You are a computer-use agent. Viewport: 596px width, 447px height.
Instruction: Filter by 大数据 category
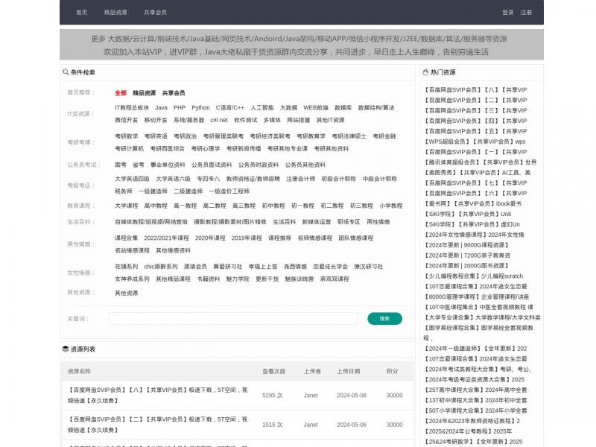click(x=288, y=107)
